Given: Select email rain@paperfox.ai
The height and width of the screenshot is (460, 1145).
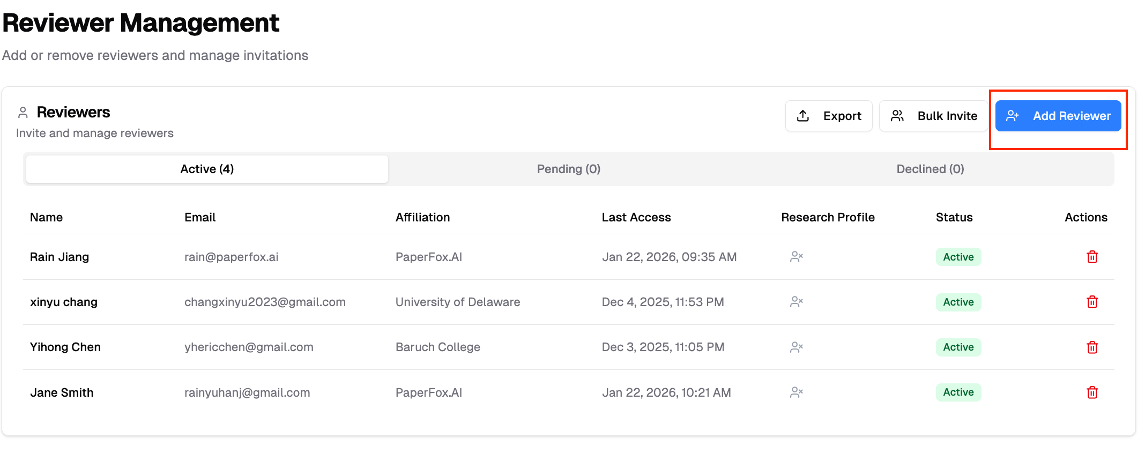Looking at the screenshot, I should [x=231, y=257].
